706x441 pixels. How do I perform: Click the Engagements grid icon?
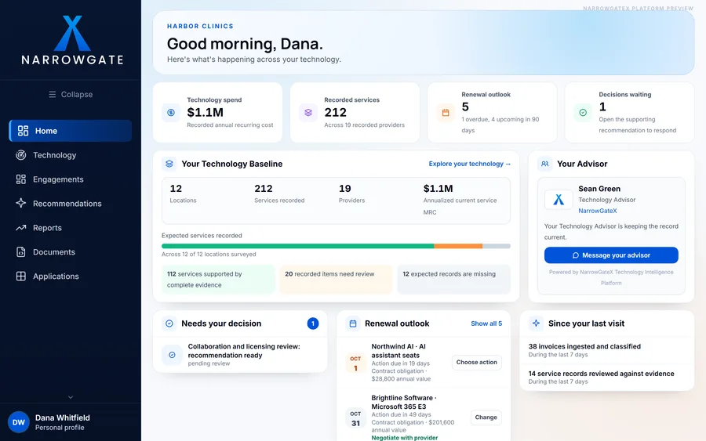tap(20, 179)
